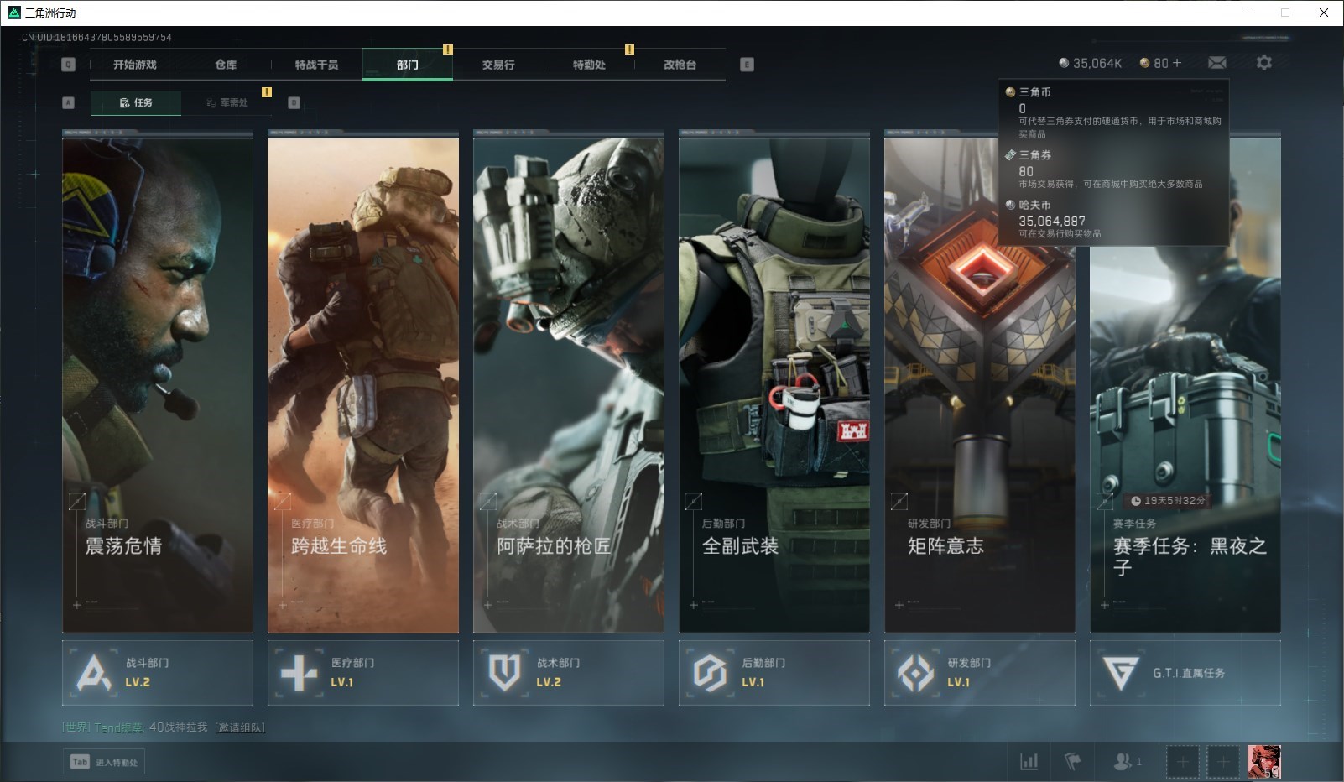Click the expand arrow on 全副武装 card

pyautogui.click(x=693, y=502)
